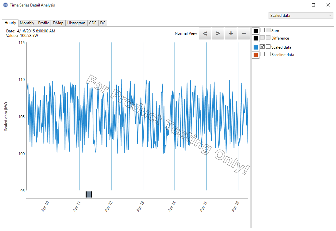
Task: Click the zoom in (+) button
Action: tap(231, 33)
